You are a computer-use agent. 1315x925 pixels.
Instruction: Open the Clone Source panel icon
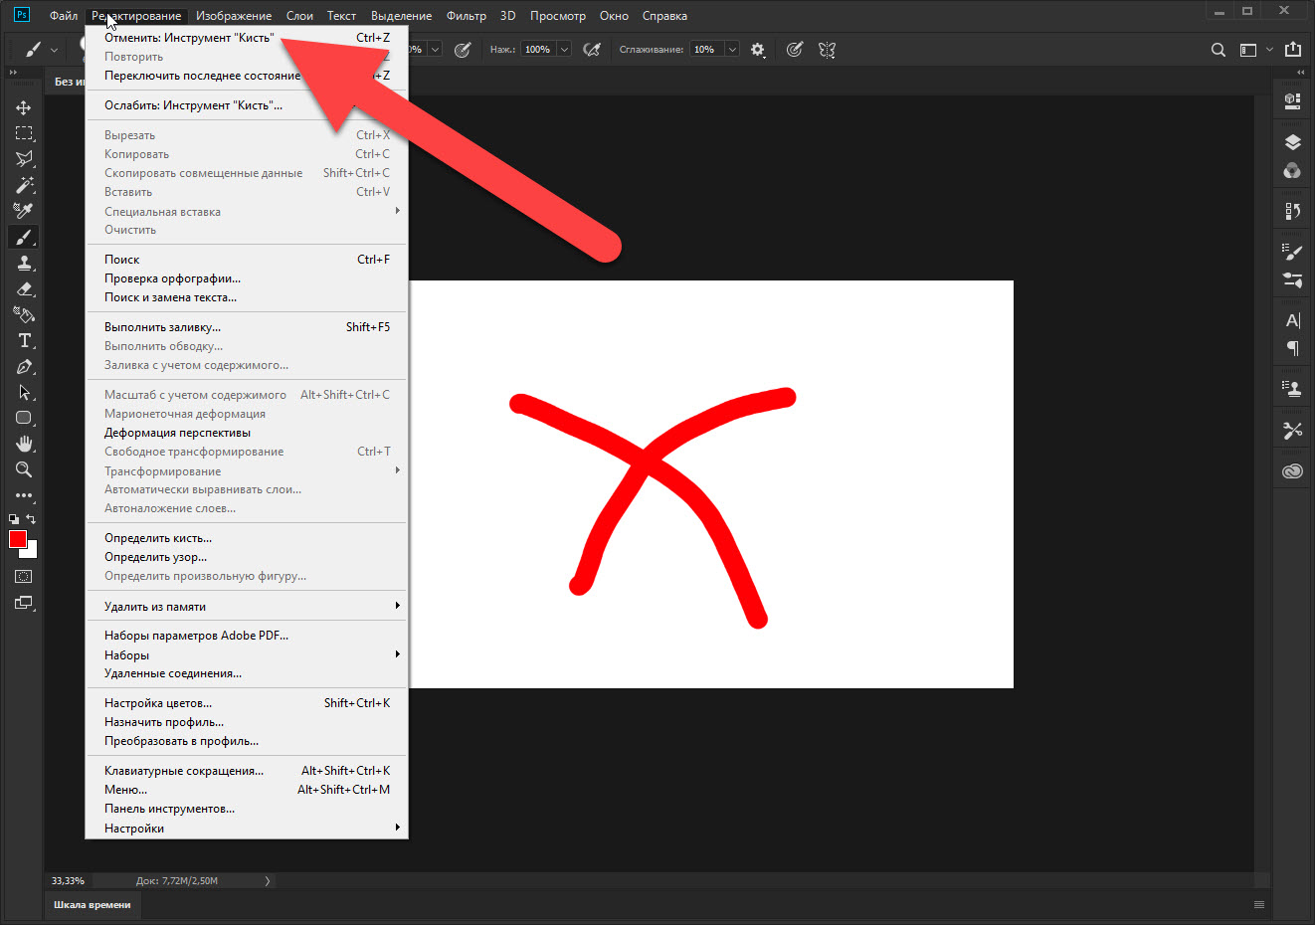1292,389
